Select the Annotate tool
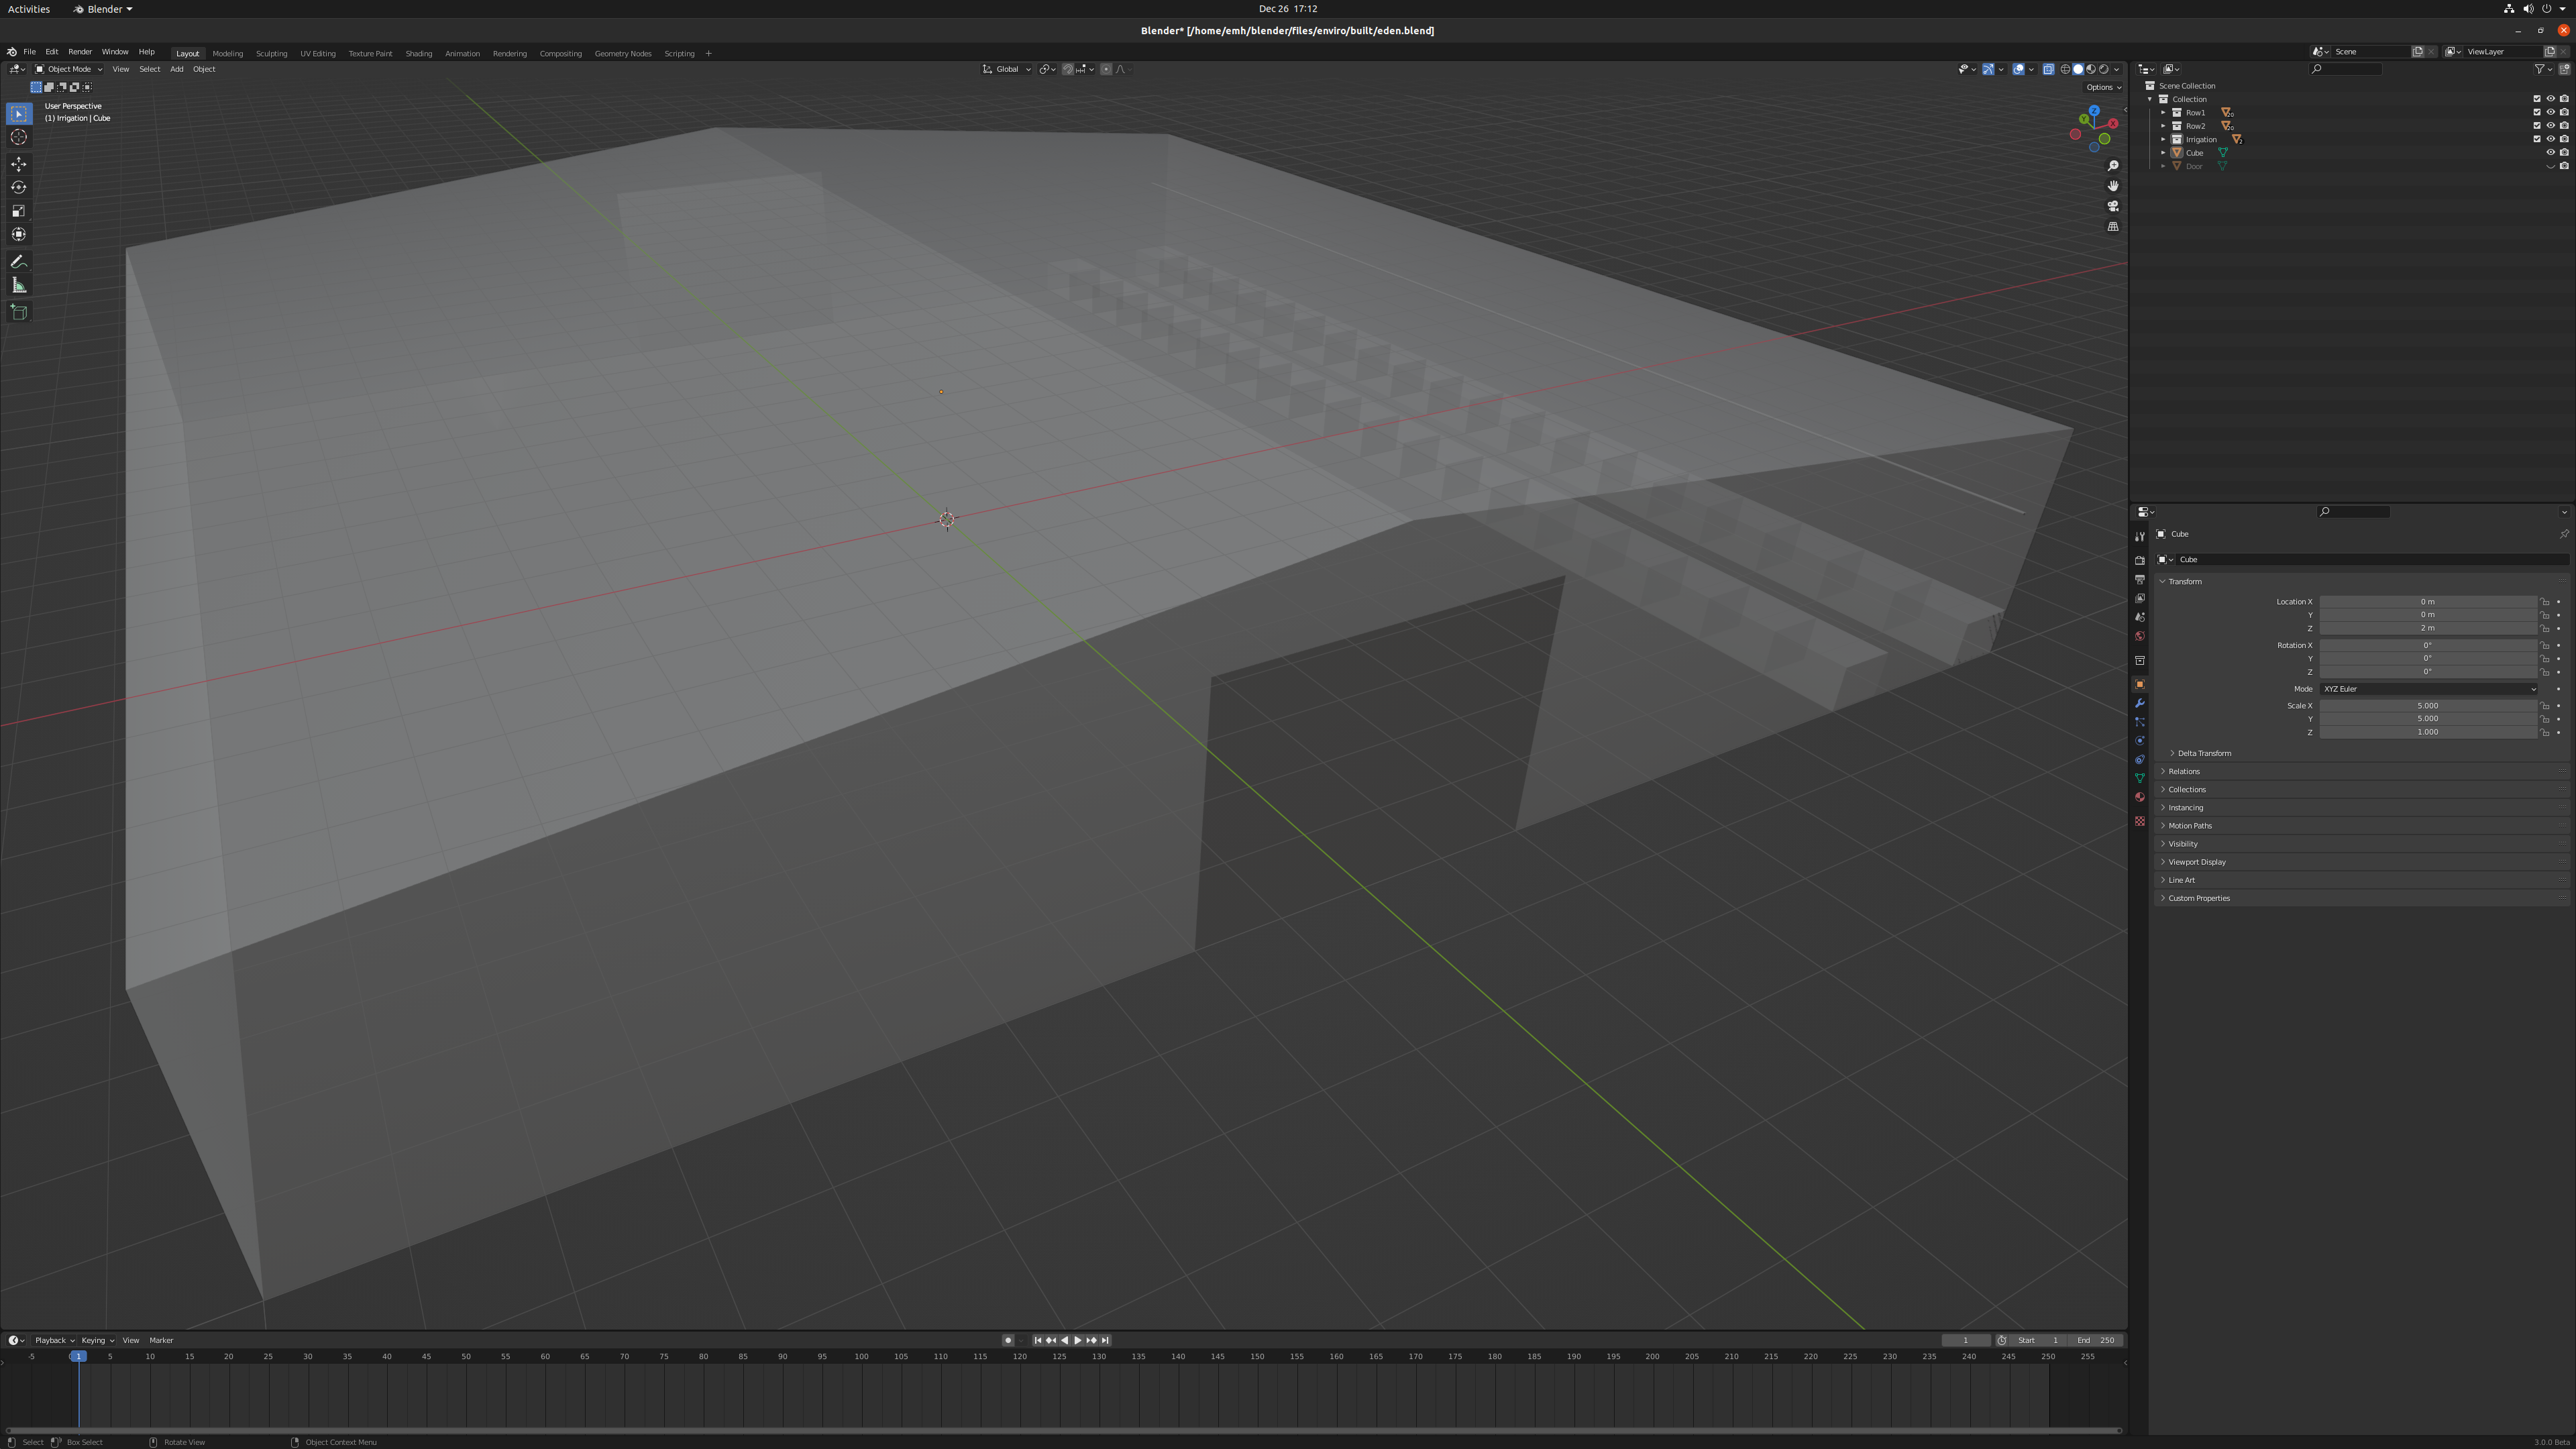 pos(19,262)
